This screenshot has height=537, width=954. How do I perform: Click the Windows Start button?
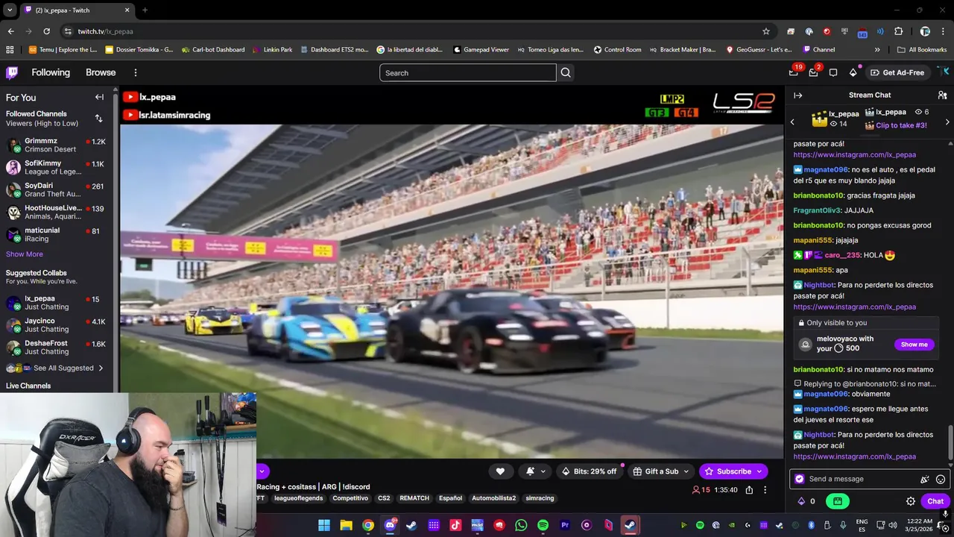point(324,525)
